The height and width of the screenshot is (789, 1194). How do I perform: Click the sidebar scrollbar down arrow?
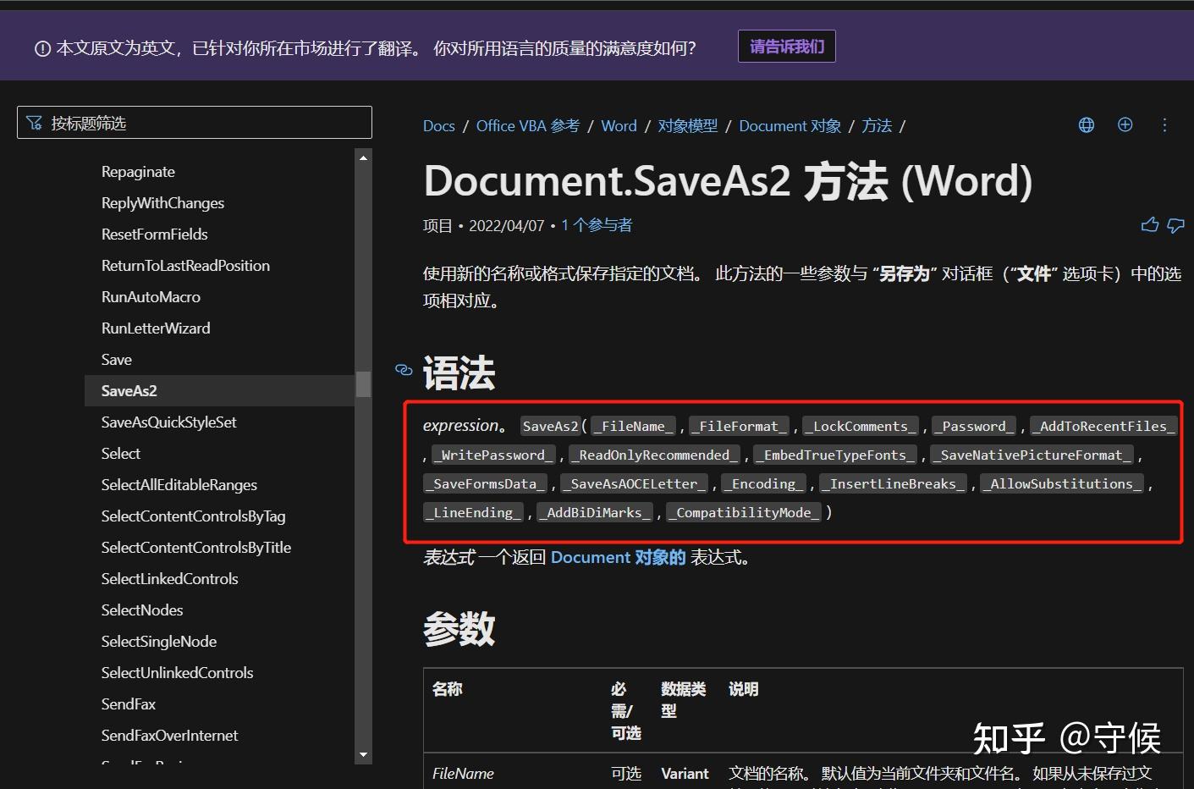point(364,754)
